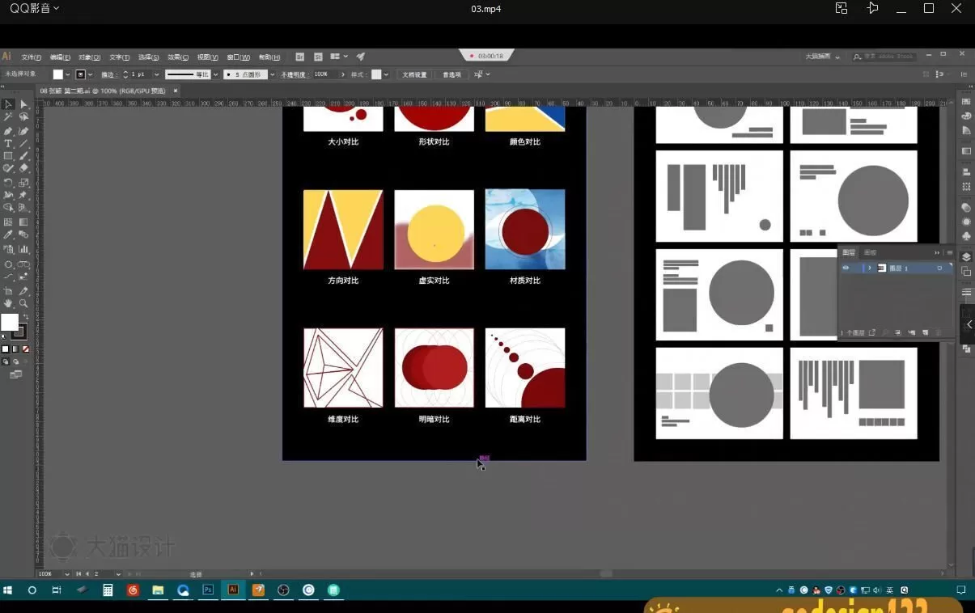Select the Type tool in the toolbox
975x613 pixels.
tap(8, 143)
